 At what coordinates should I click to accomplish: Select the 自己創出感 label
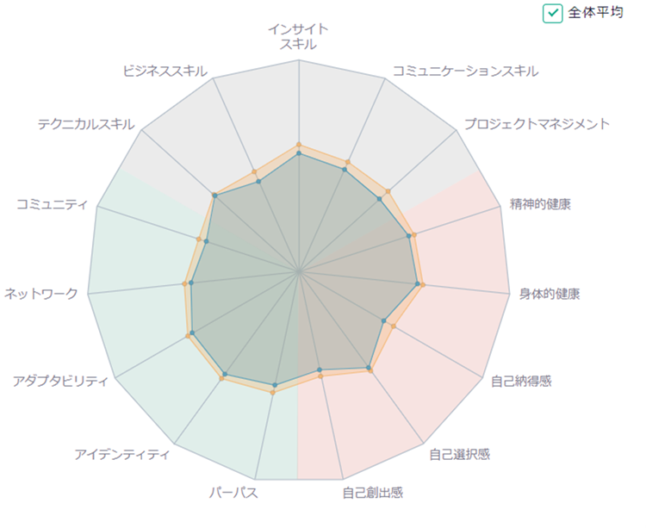[x=372, y=492]
